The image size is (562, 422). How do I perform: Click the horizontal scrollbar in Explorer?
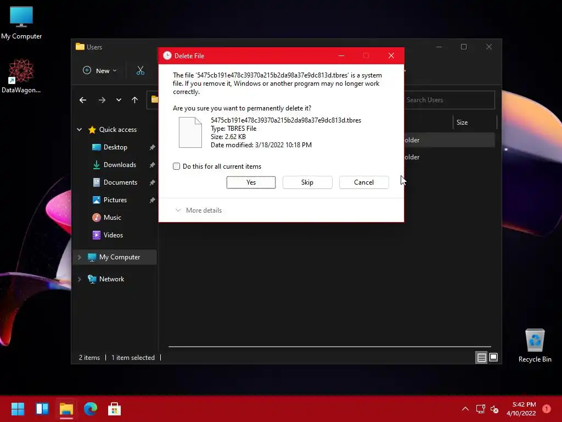pyautogui.click(x=329, y=347)
